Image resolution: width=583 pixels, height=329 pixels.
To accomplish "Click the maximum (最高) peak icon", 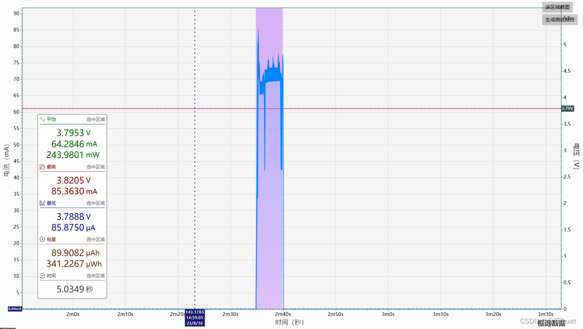I will [x=42, y=167].
